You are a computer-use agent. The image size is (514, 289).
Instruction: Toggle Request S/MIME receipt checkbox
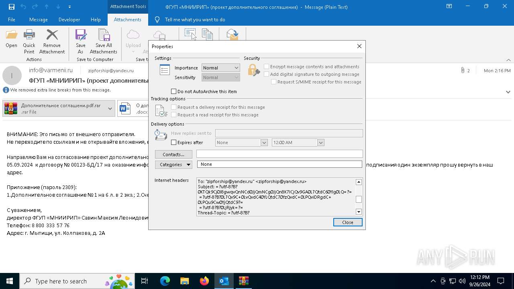(273, 82)
